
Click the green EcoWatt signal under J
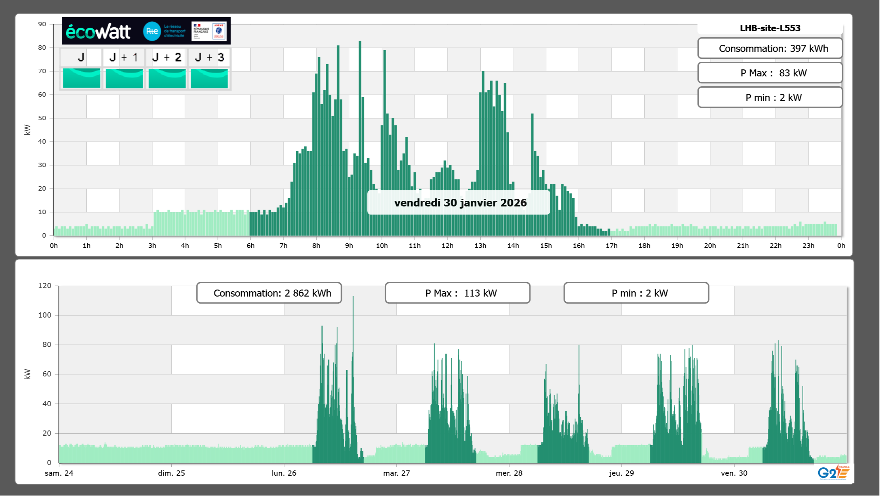81,78
